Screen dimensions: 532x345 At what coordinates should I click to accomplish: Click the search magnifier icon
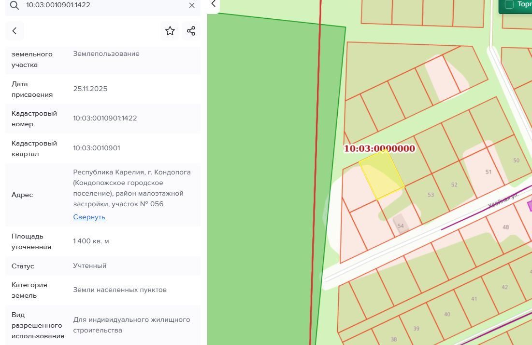point(14,5)
